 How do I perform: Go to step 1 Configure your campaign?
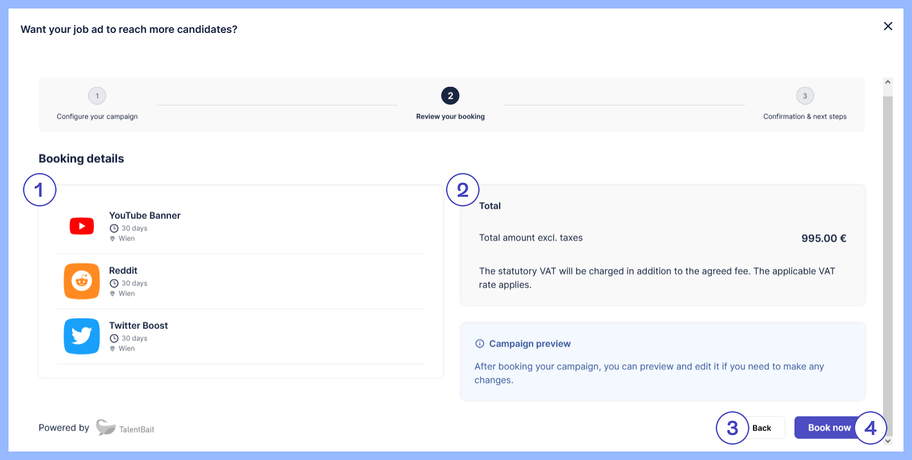(97, 96)
